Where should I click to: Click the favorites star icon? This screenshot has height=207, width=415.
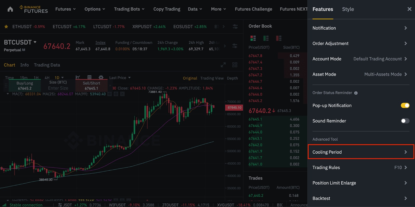coord(6,26)
